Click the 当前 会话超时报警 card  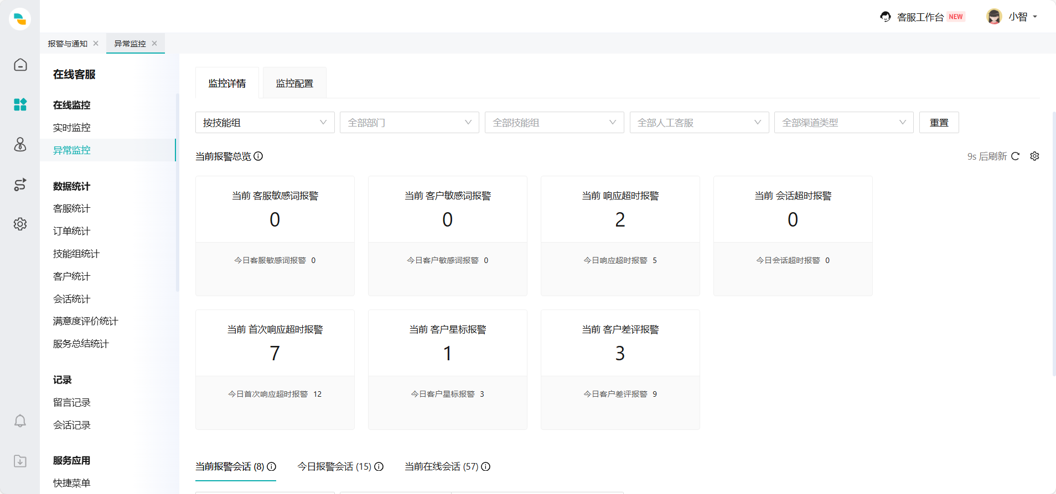[x=793, y=236]
